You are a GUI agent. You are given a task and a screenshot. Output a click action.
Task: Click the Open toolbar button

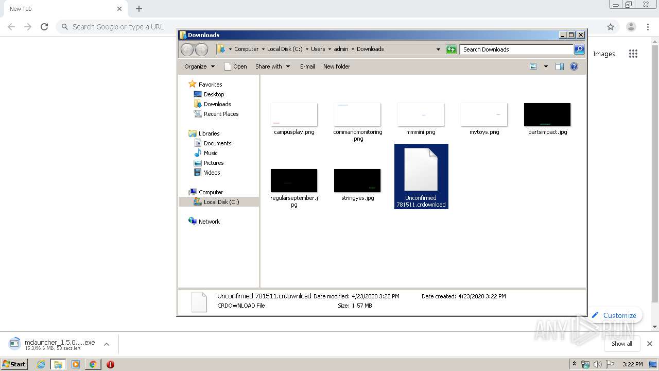pos(236,66)
